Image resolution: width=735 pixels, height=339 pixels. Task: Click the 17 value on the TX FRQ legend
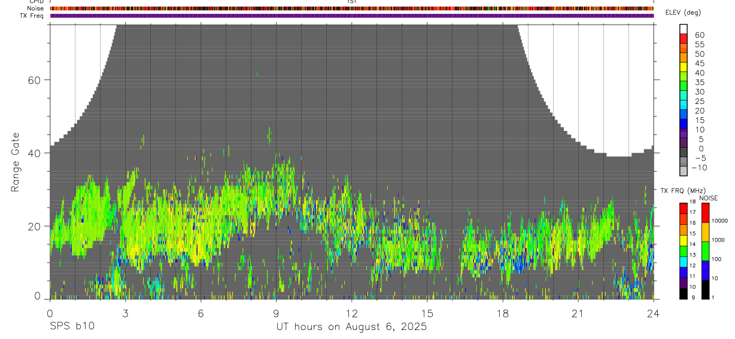[692, 212]
